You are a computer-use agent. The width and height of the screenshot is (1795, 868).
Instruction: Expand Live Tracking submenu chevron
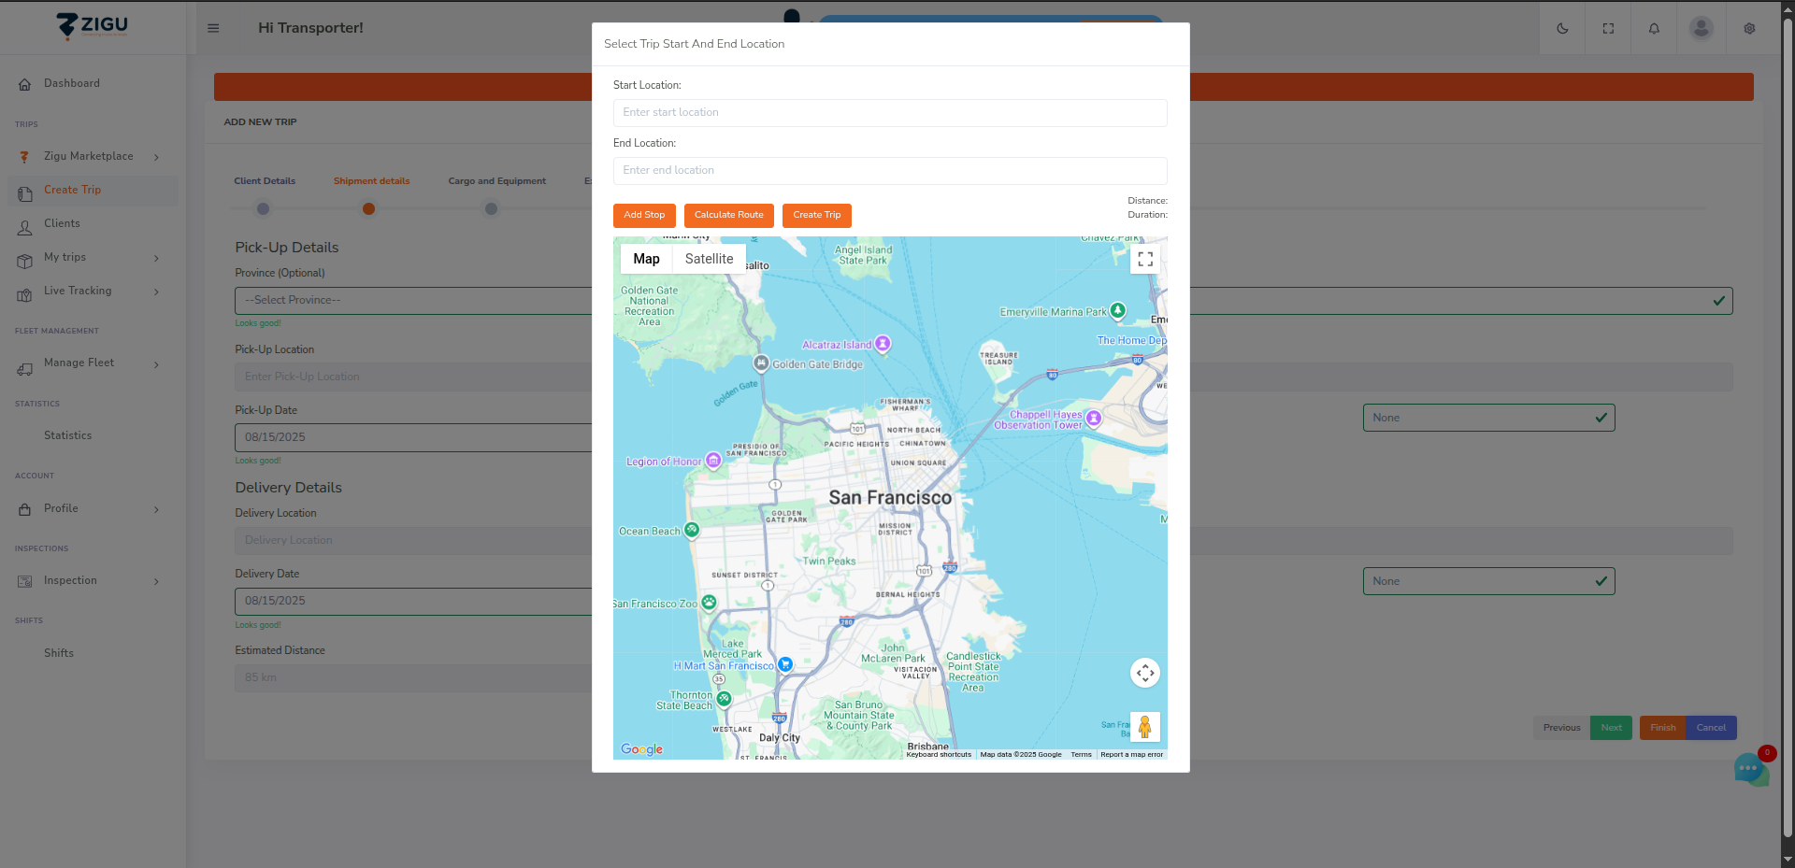(x=156, y=292)
